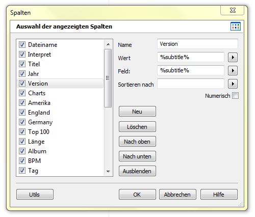This screenshot has height=217, width=255.
Task: Toggle the BPM column checkbox
Action: click(22, 160)
